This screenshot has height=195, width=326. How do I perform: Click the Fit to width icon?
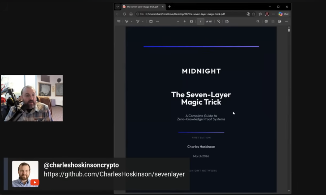(x=192, y=21)
